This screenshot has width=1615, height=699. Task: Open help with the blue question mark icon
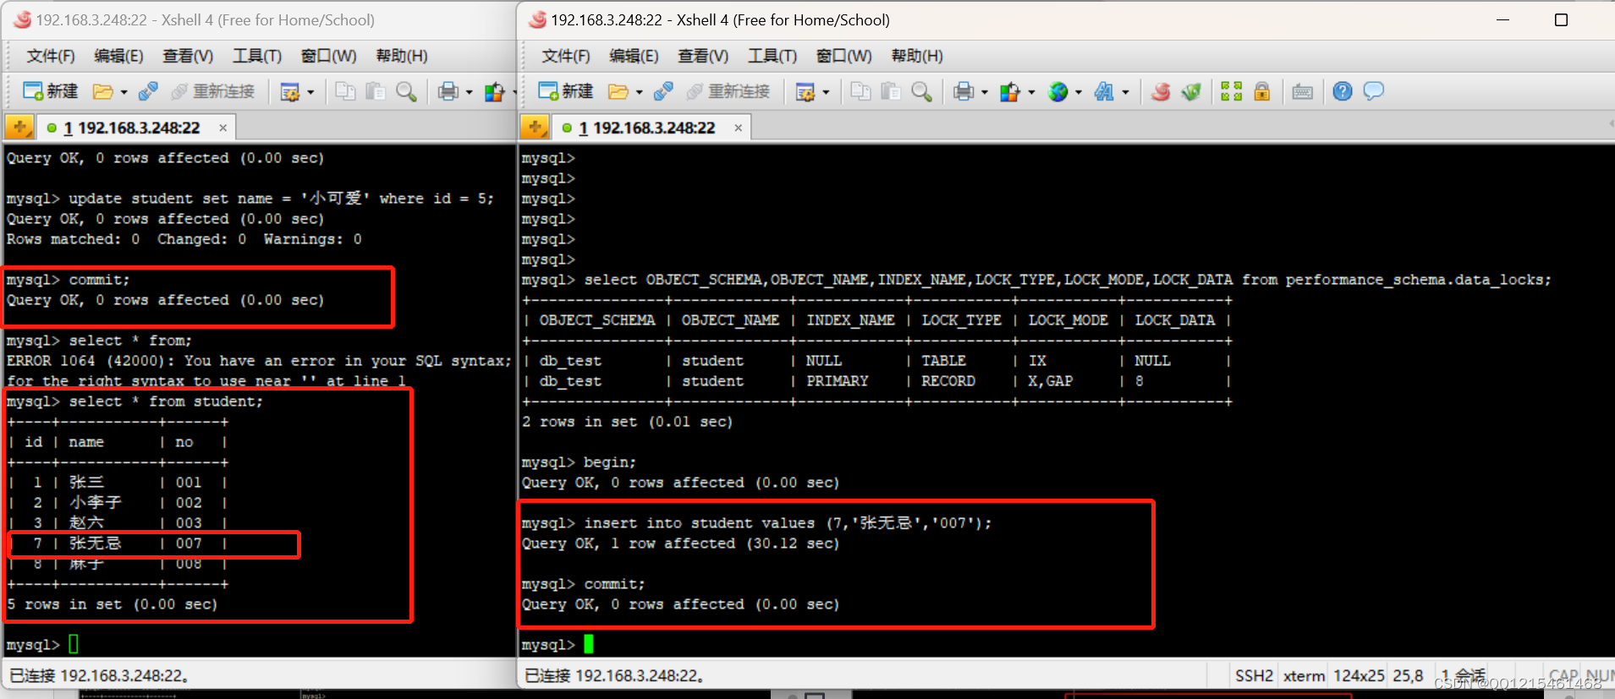[1343, 91]
